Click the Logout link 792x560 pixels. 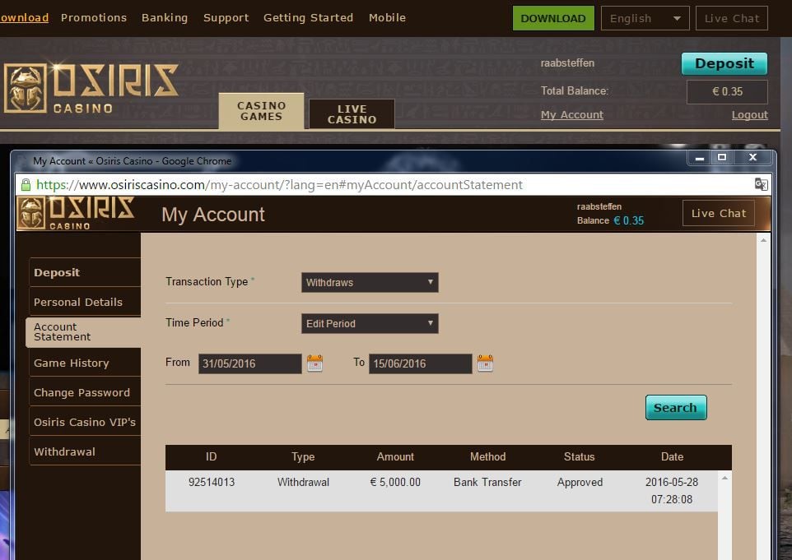coord(749,115)
